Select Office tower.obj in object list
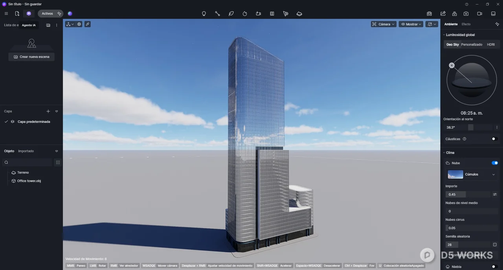Viewport: 503px width, 270px height. coord(29,181)
